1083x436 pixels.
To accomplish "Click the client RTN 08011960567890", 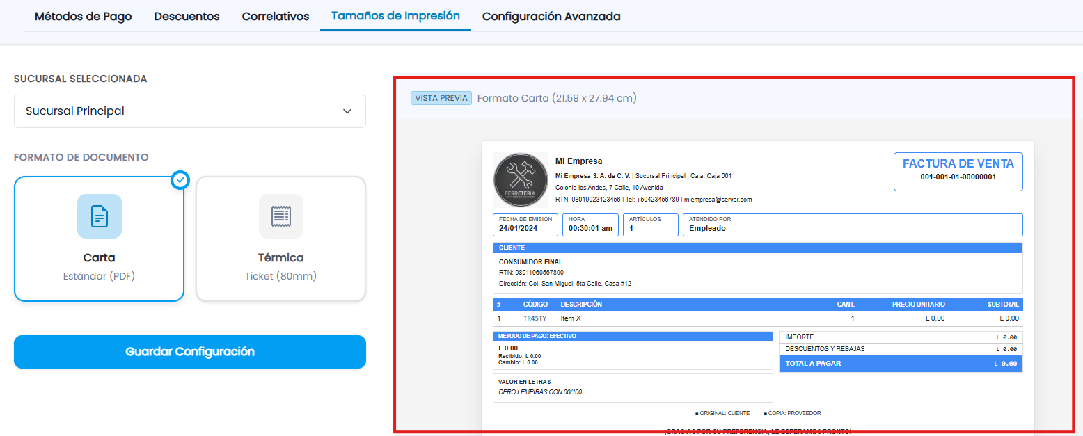I will click(x=531, y=273).
